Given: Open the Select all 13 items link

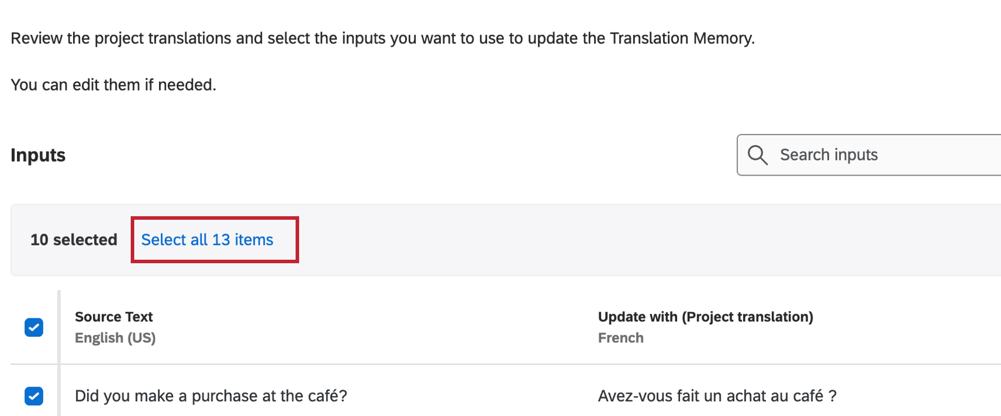Looking at the screenshot, I should (207, 240).
